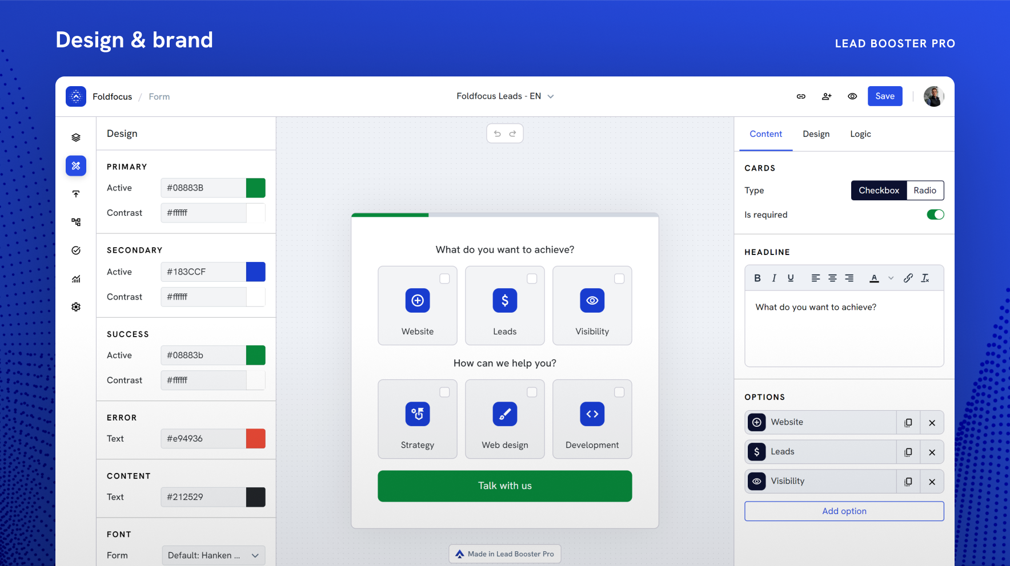Image resolution: width=1010 pixels, height=566 pixels.
Task: Preview the form using the eye icon
Action: pos(852,96)
